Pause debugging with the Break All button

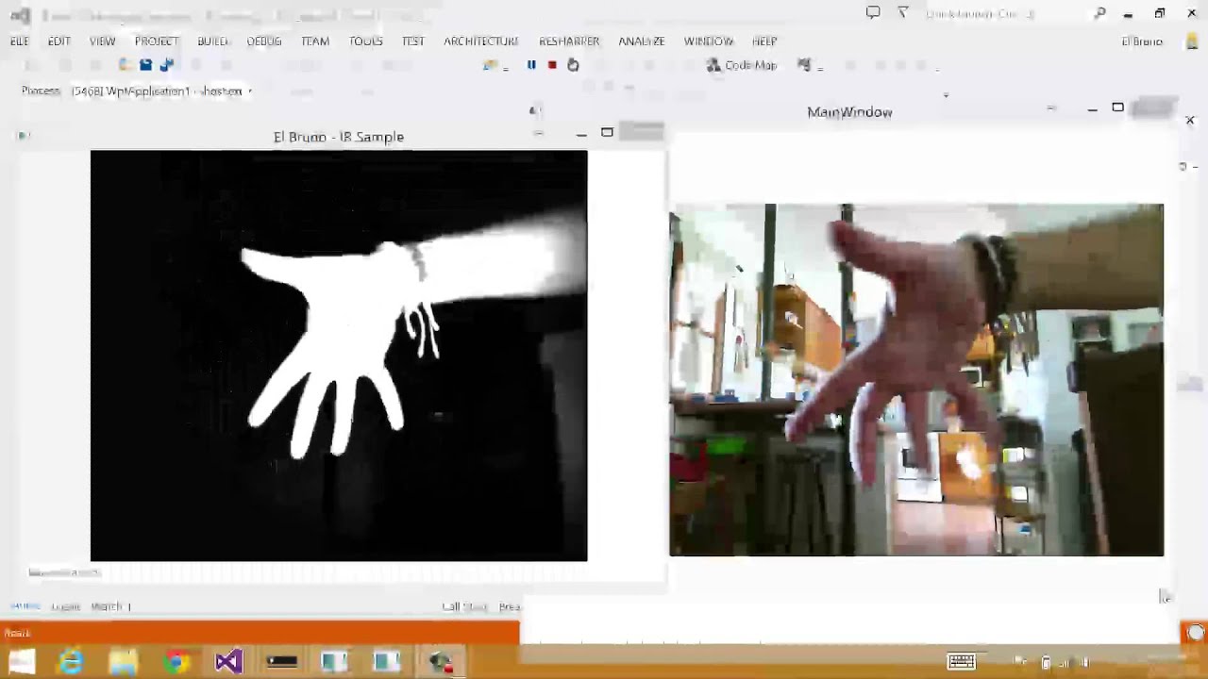[x=531, y=65]
